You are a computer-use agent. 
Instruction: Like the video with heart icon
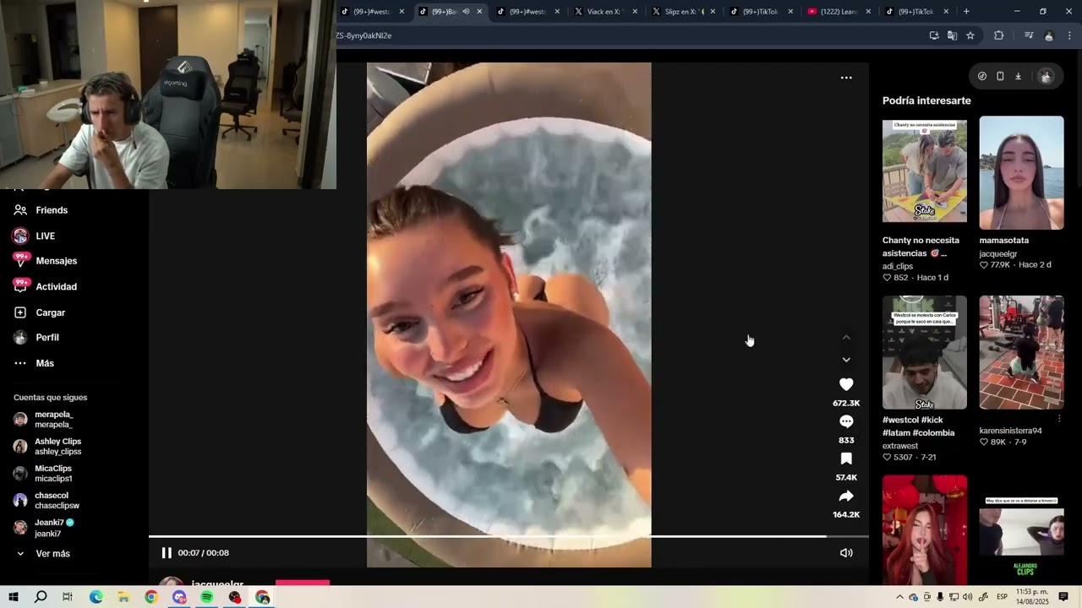pyautogui.click(x=846, y=384)
